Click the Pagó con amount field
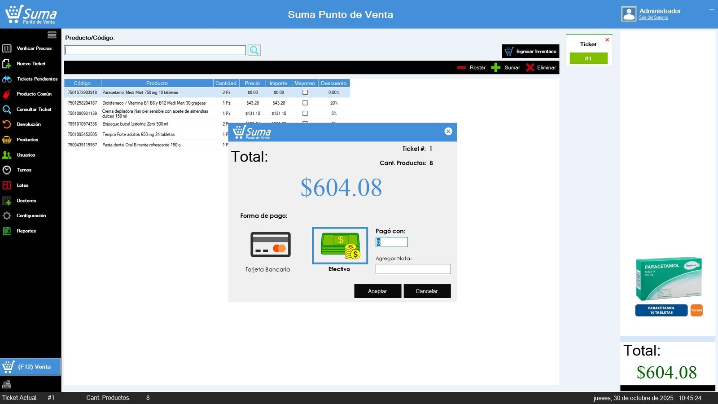This screenshot has height=404, width=718. pos(392,242)
